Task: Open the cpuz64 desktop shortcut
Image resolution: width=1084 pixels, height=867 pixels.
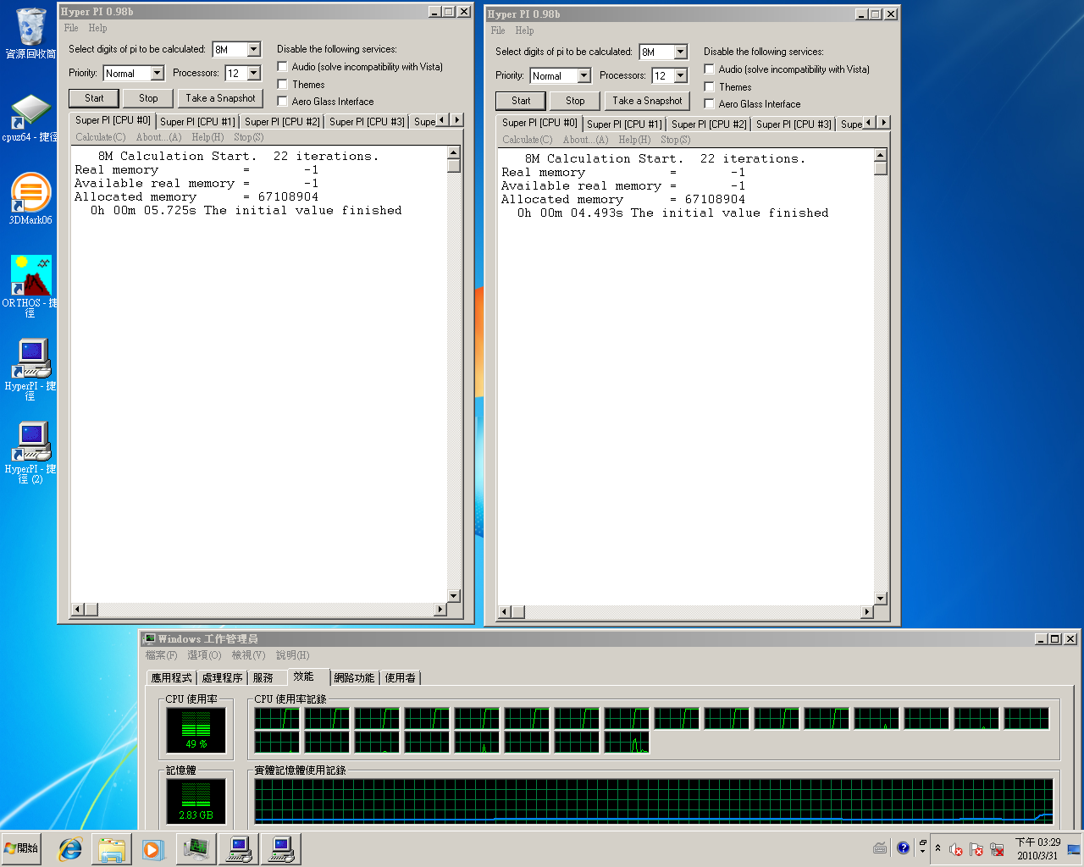Action: click(x=30, y=117)
